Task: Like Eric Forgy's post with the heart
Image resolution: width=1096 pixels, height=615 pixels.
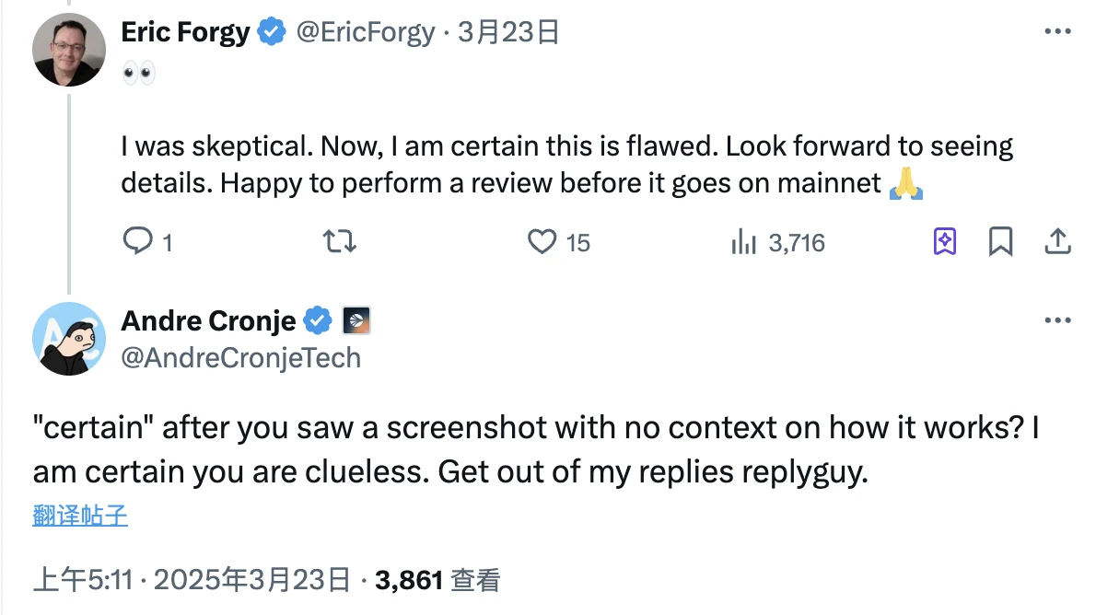Action: [542, 242]
